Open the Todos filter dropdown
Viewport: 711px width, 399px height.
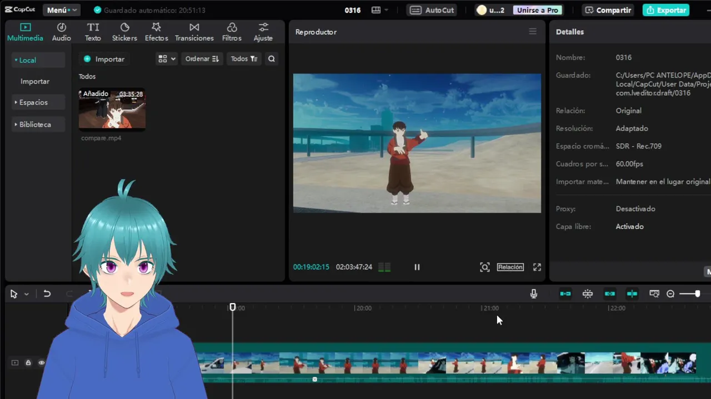pos(244,59)
